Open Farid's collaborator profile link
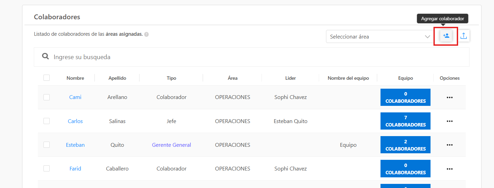The width and height of the screenshot is (494, 188). pyautogui.click(x=75, y=168)
